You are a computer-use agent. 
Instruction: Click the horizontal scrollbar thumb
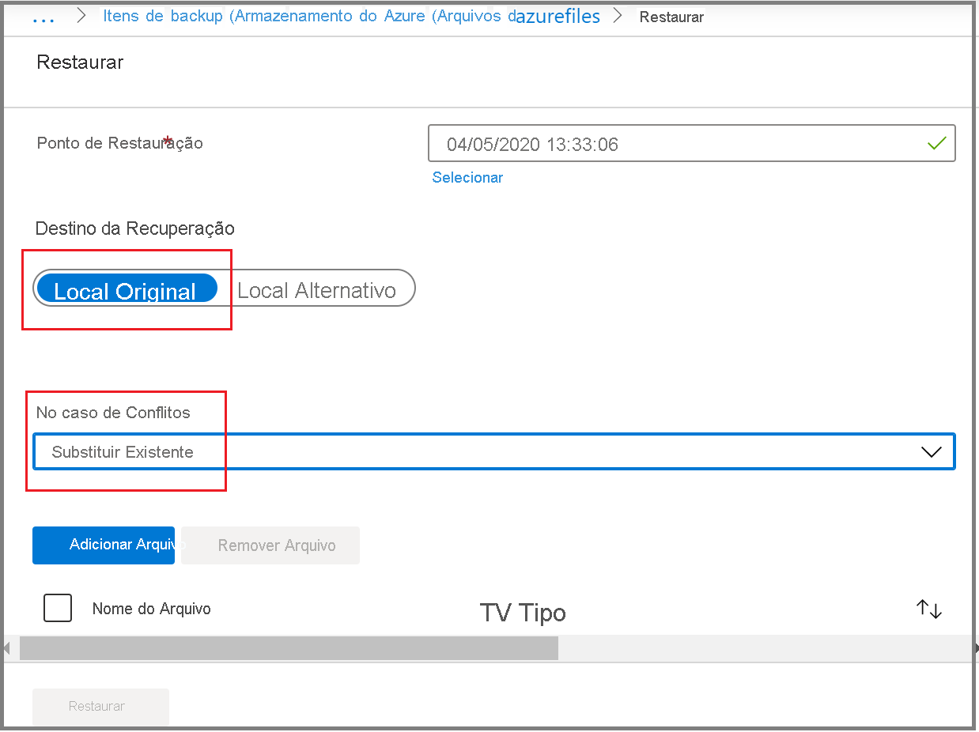tap(289, 649)
